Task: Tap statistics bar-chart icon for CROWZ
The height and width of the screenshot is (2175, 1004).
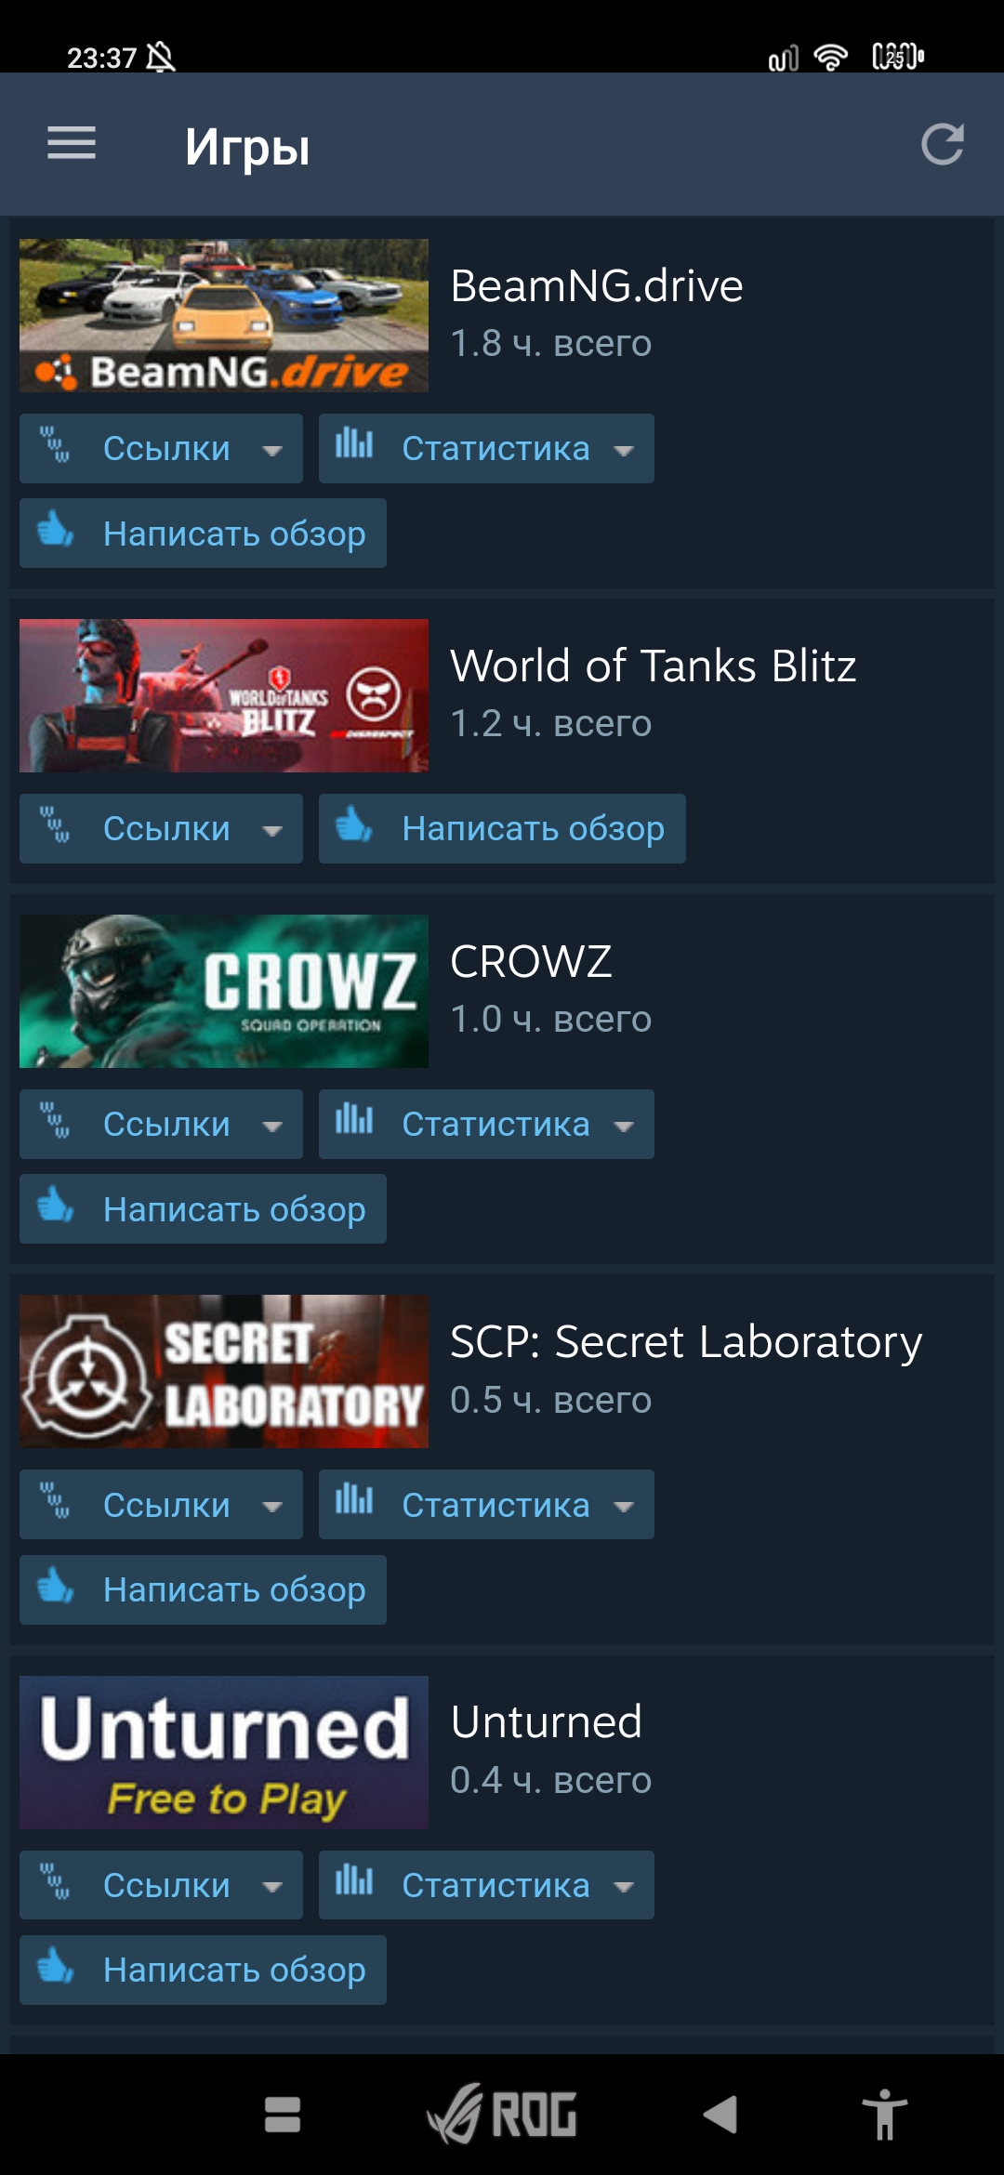Action: click(354, 1119)
